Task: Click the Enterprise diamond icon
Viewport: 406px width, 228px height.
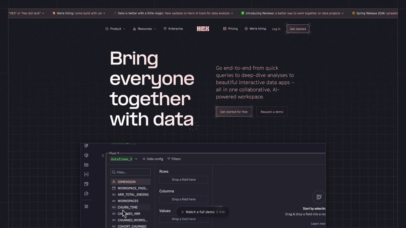Action: click(165, 29)
